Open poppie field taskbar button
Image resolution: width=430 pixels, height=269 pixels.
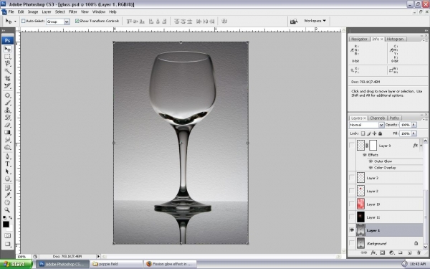point(116,264)
